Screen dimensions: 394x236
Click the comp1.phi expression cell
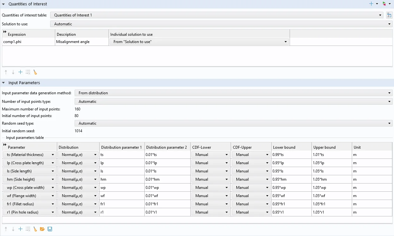28,42
